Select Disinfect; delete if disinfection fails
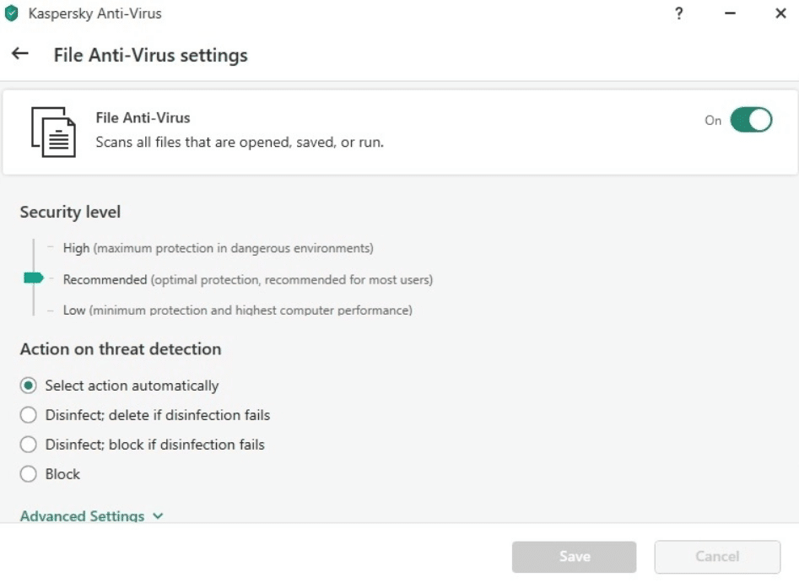The height and width of the screenshot is (583, 799). [x=29, y=415]
